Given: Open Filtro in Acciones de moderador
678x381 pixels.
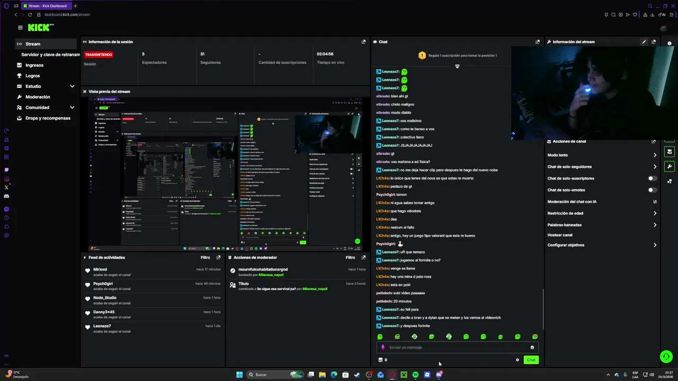Looking at the screenshot, I should [350, 258].
